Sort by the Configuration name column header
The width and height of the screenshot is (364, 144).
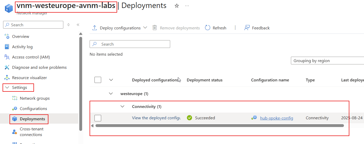pyautogui.click(x=270, y=80)
